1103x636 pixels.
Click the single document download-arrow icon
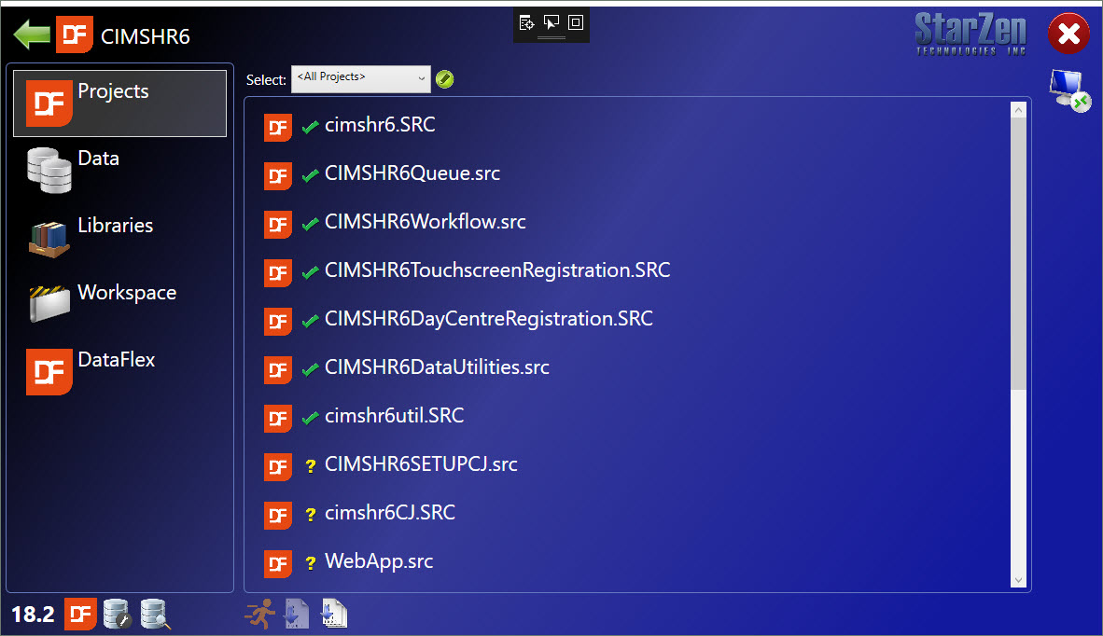(297, 615)
